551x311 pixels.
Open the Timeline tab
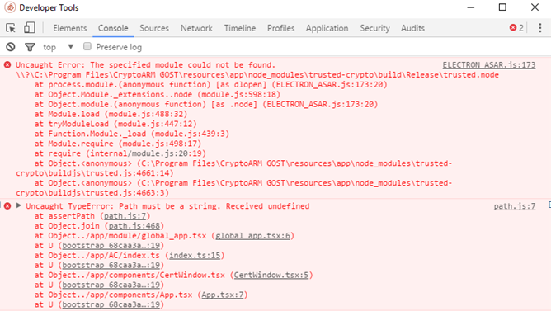(x=240, y=28)
